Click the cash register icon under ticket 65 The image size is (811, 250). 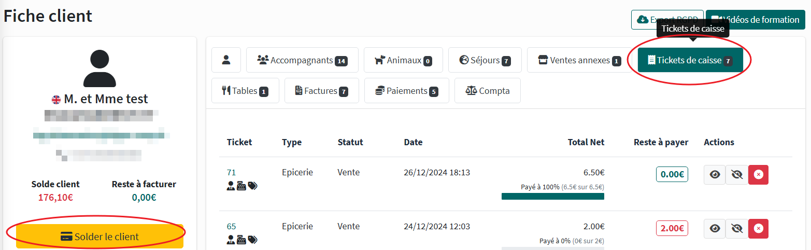(241, 240)
